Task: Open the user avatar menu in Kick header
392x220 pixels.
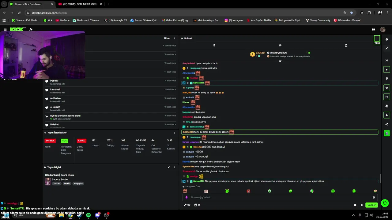Action: (x=383, y=30)
